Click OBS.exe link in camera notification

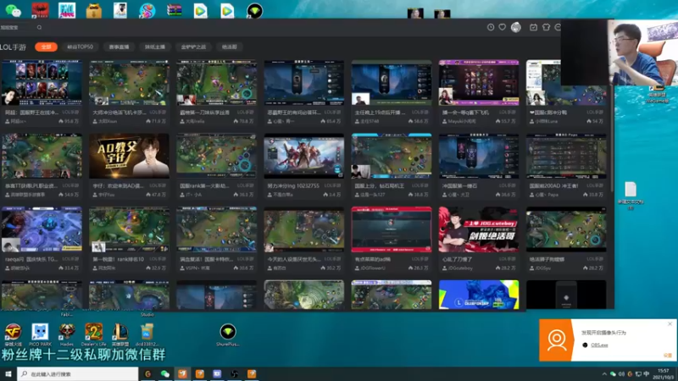coord(599,345)
